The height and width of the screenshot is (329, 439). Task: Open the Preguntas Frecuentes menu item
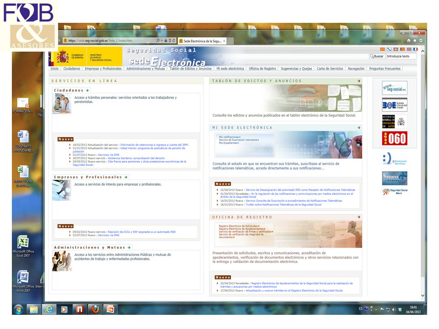[x=385, y=69]
